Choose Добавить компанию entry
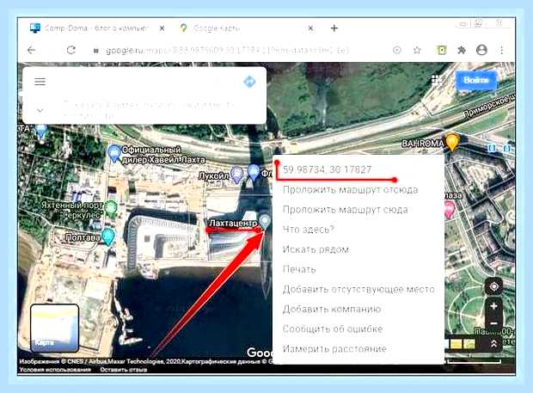 [332, 309]
